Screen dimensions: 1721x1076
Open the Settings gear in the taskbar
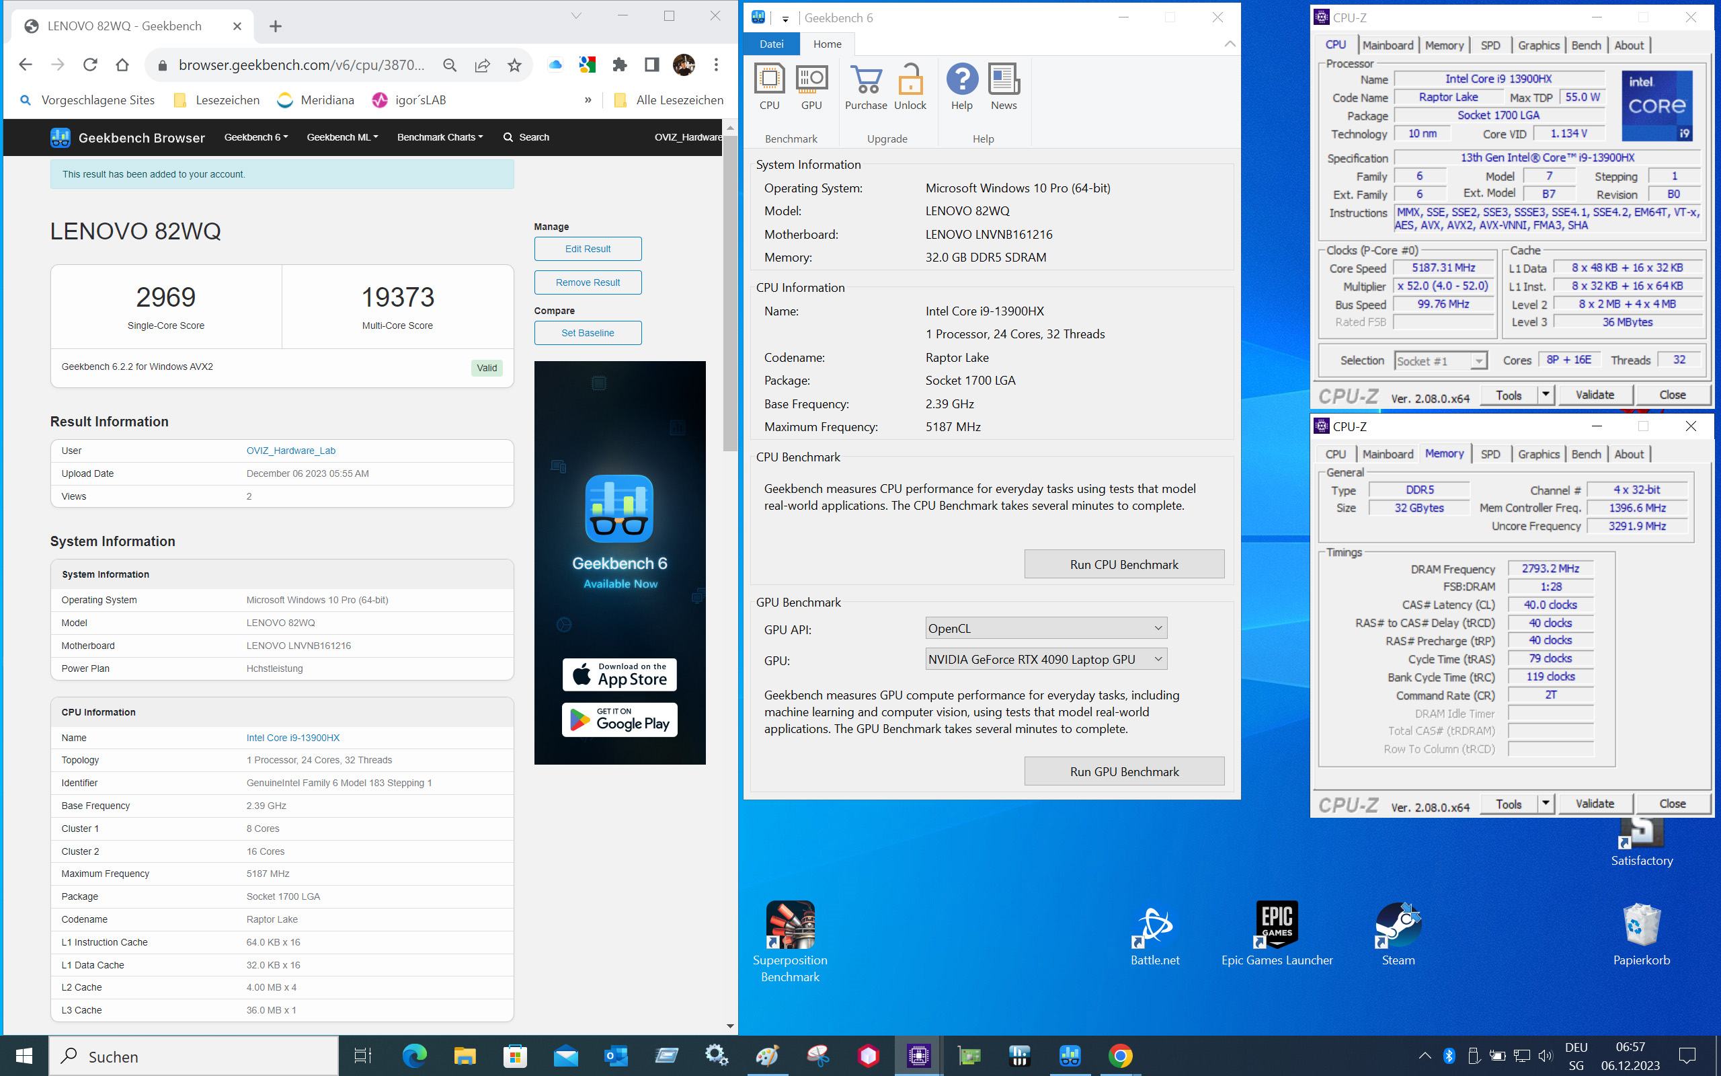[716, 1055]
